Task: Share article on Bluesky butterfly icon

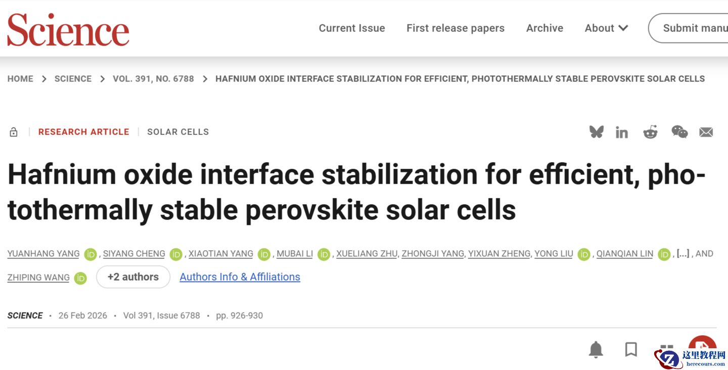Action: (x=597, y=132)
